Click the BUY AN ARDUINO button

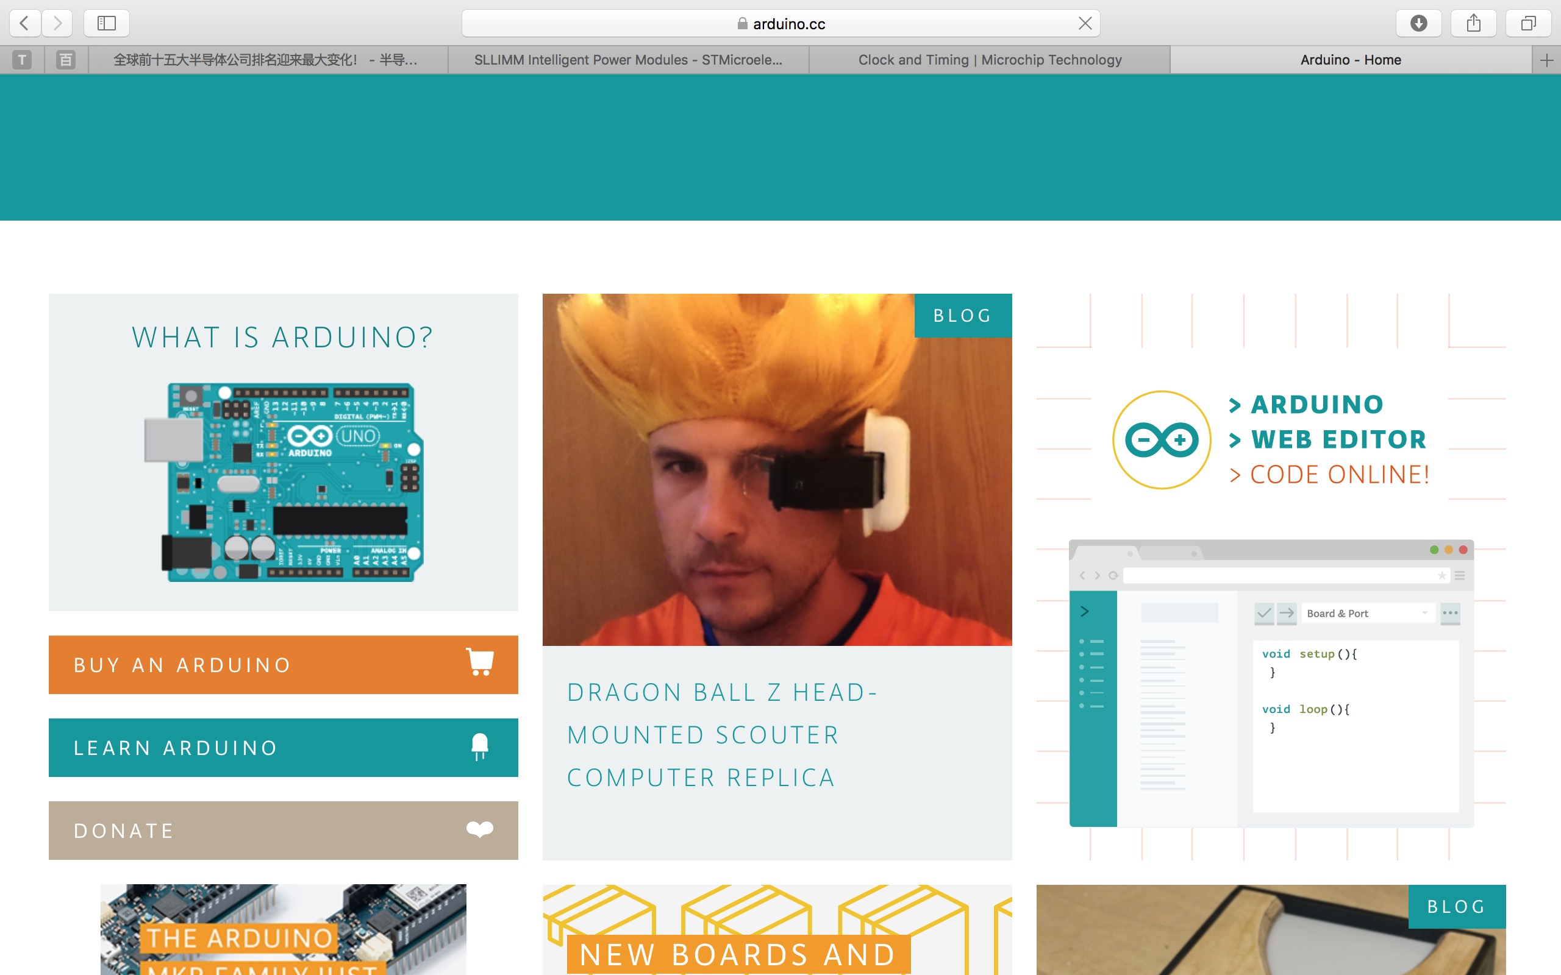(283, 665)
